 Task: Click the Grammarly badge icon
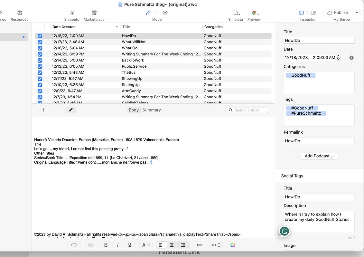(x=285, y=231)
